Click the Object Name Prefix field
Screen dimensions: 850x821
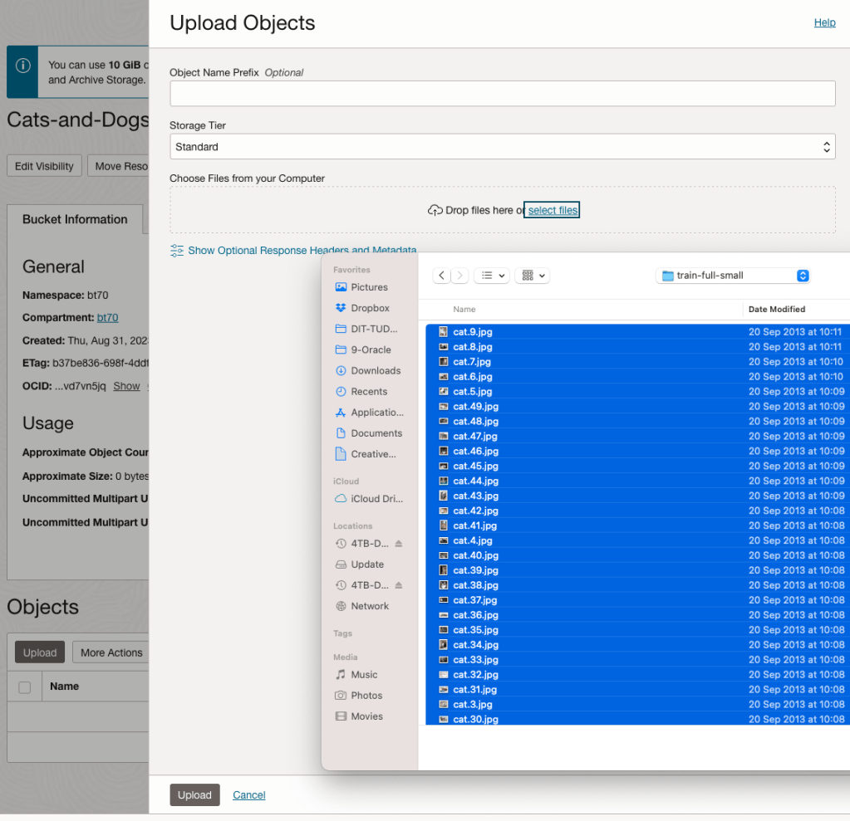coord(502,94)
